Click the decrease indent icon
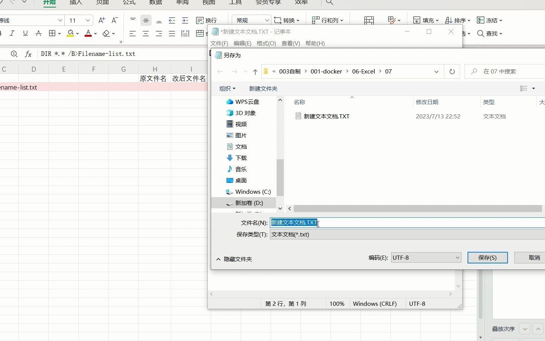Image resolution: width=545 pixels, height=341 pixels. [172, 20]
